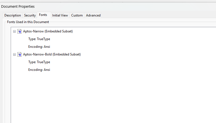Viewport: 216px width, 123px height.
Task: Select the Aptos-Narrow (Embedded Subset) label
Action: (48, 31)
